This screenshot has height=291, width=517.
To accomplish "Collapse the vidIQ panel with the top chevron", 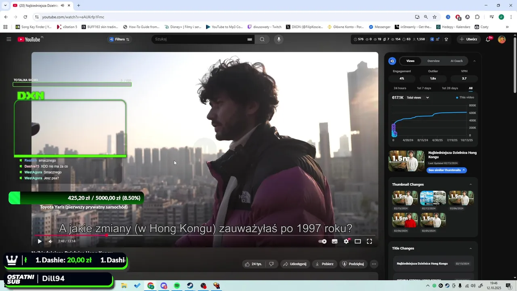I will 474,61.
